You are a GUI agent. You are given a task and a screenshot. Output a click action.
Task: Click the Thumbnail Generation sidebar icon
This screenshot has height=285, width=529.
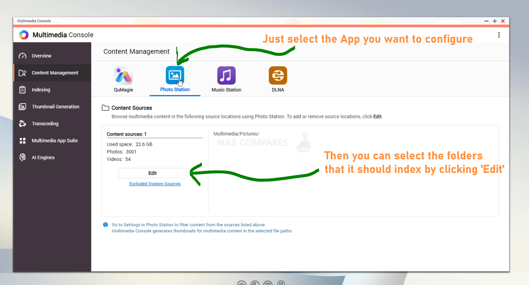click(22, 107)
